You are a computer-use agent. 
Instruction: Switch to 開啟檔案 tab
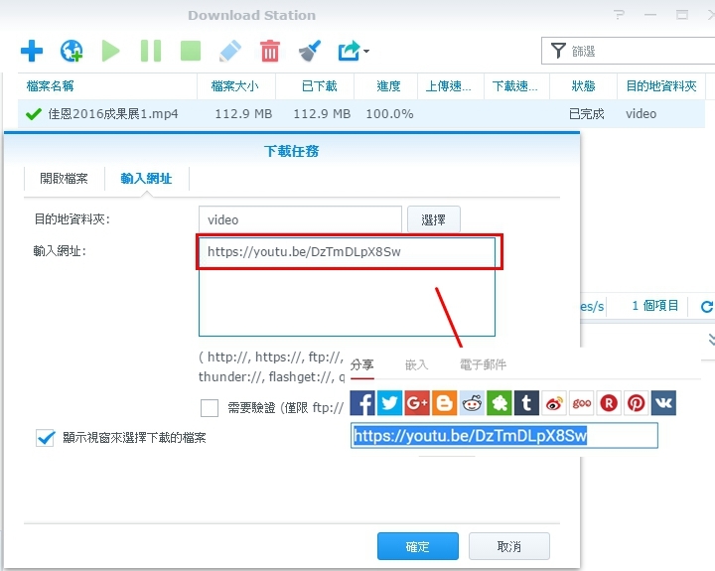coord(64,179)
